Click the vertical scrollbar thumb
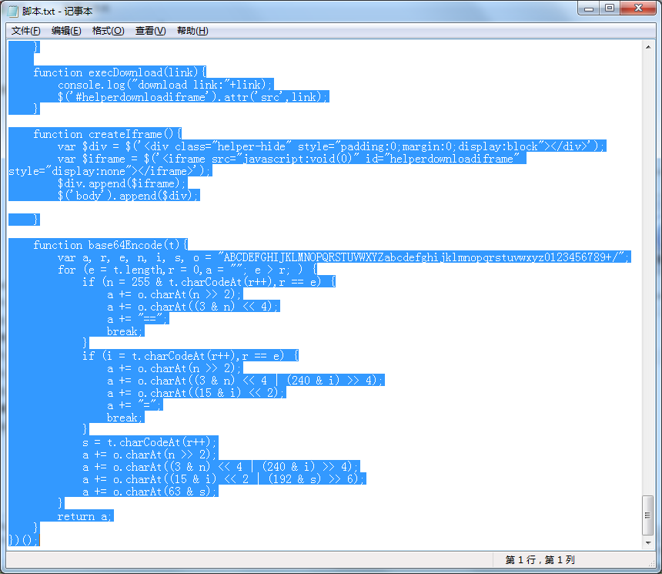Viewport: 662px width, 574px height. (x=648, y=515)
